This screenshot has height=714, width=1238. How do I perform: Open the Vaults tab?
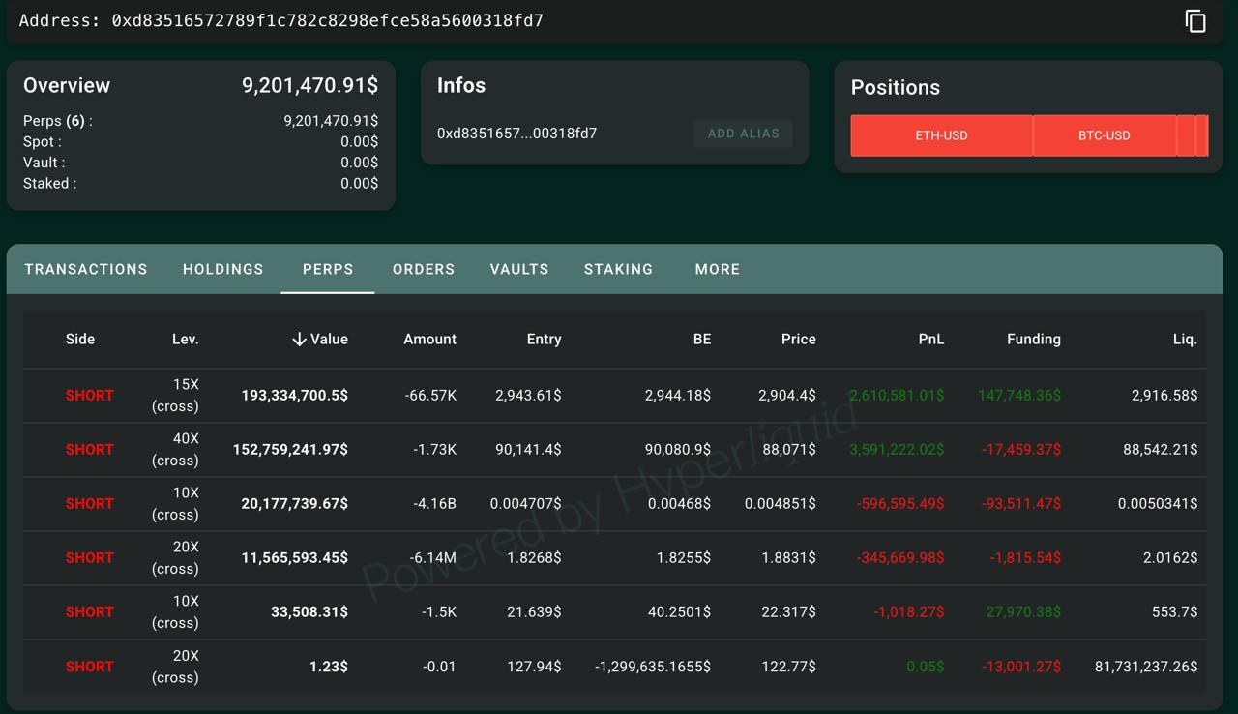pos(519,269)
